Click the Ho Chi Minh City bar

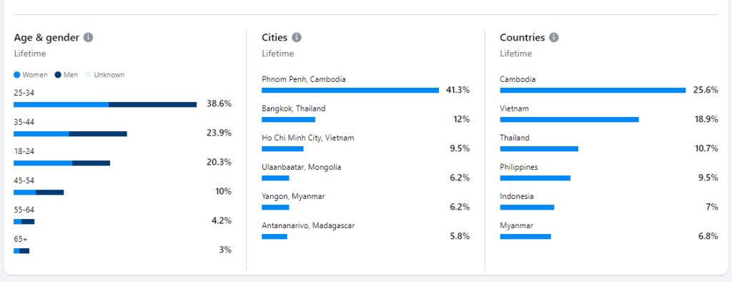(x=282, y=149)
